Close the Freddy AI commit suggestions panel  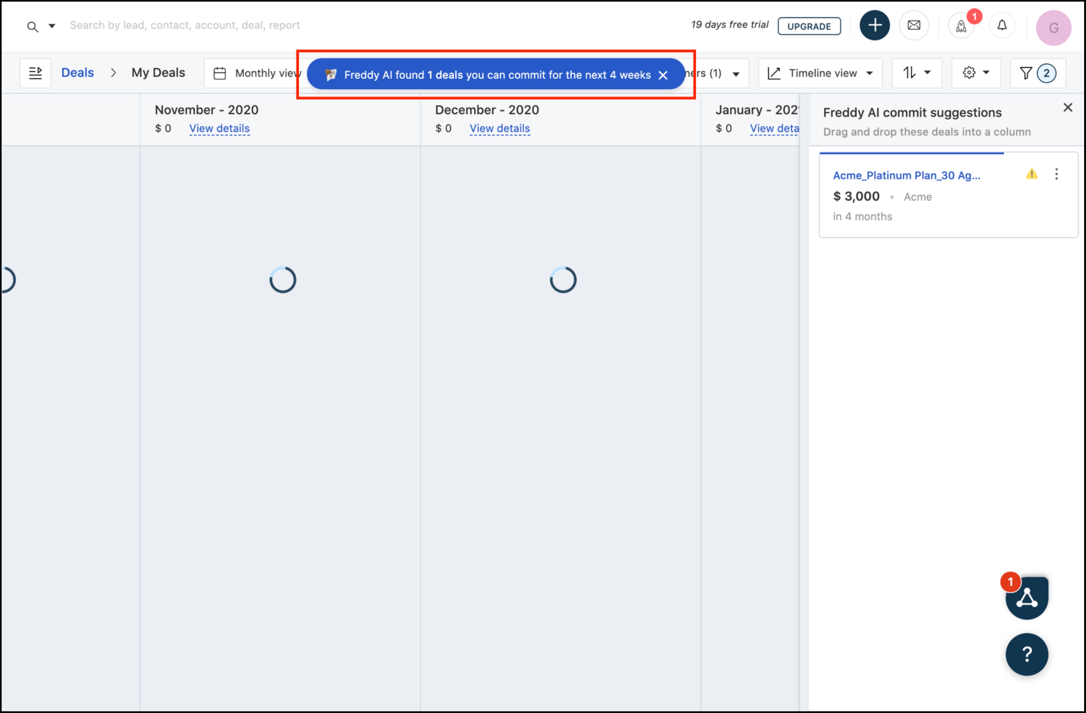(x=1068, y=108)
